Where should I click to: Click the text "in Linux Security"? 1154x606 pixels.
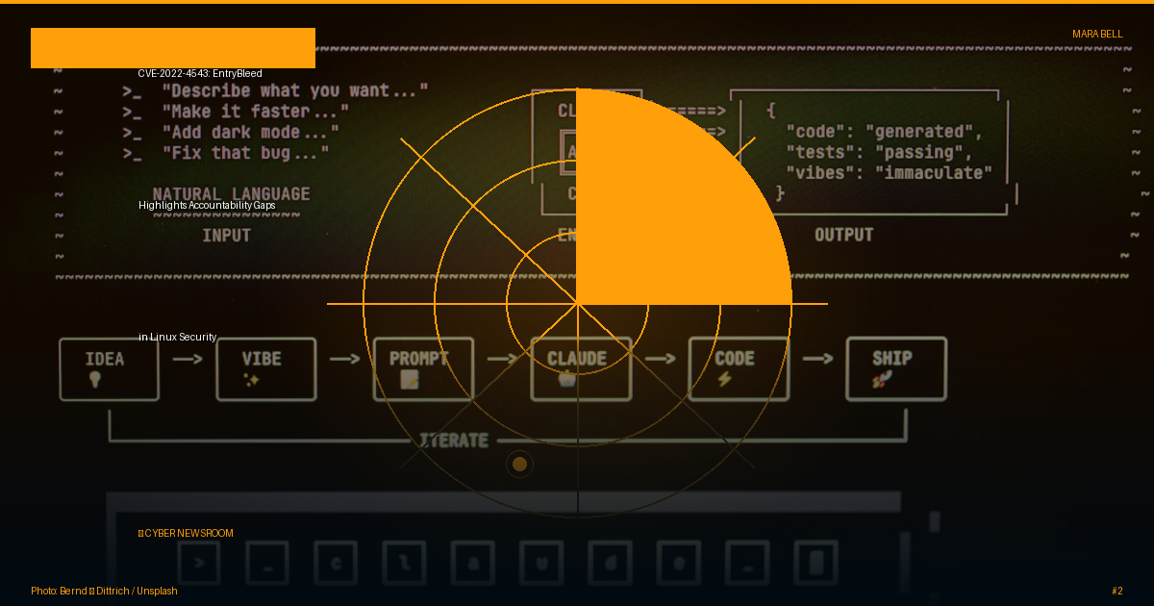(178, 337)
